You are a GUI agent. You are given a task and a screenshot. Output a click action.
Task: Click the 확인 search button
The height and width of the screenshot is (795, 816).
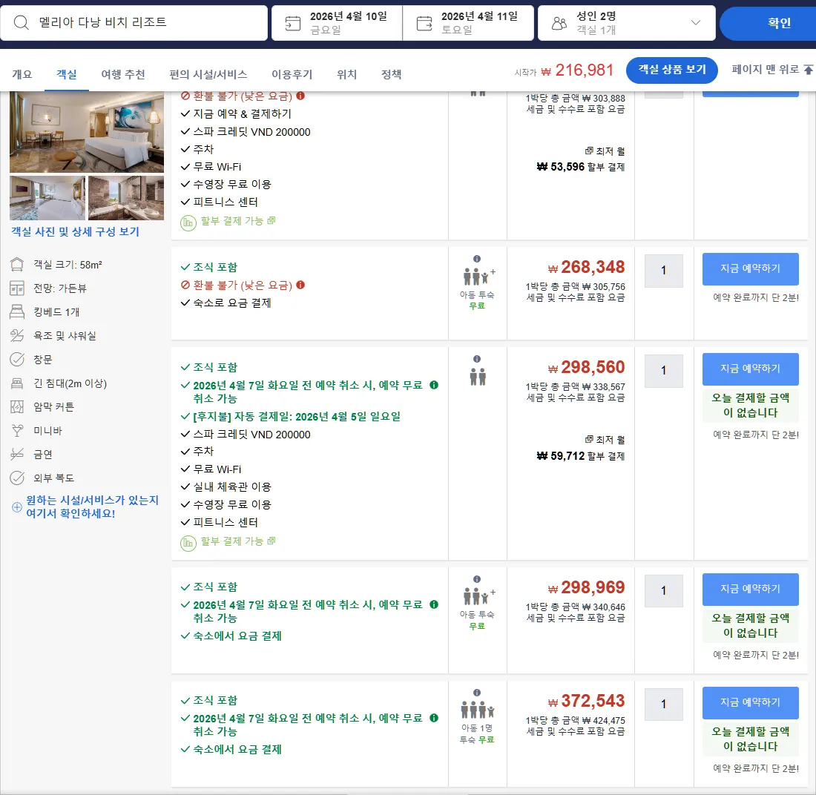tap(768, 23)
